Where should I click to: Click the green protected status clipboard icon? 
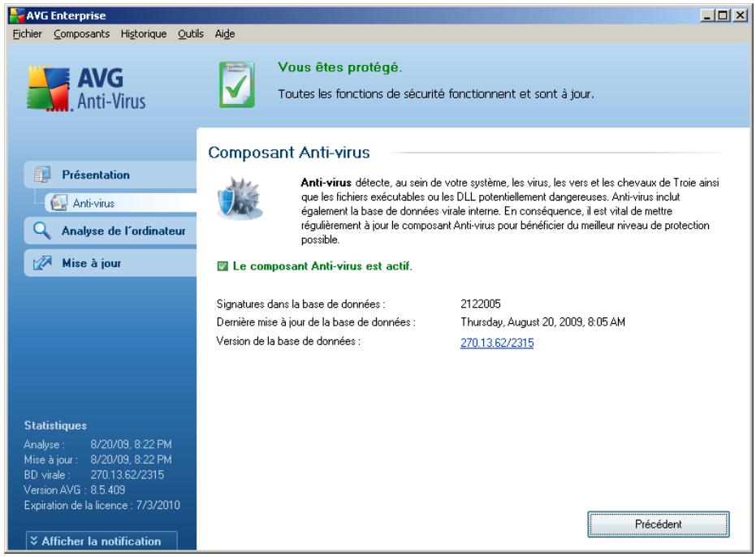pyautogui.click(x=236, y=84)
